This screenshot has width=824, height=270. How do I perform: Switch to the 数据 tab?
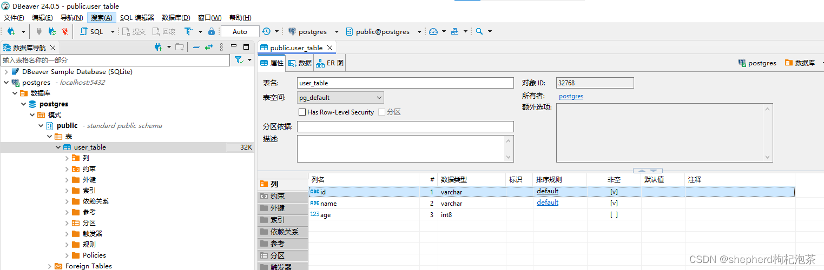click(300, 63)
